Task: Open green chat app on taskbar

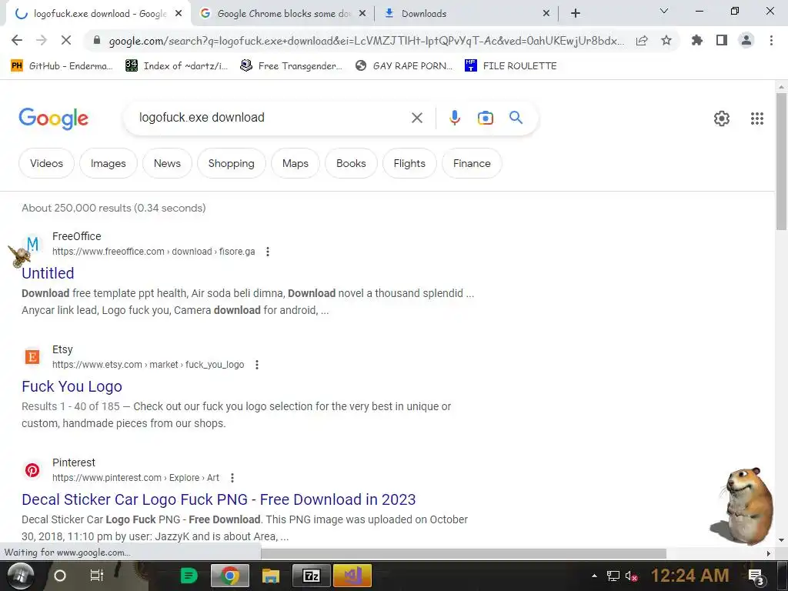Action: (x=189, y=576)
